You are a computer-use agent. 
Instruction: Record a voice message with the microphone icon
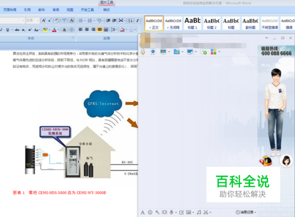[x=172, y=212]
